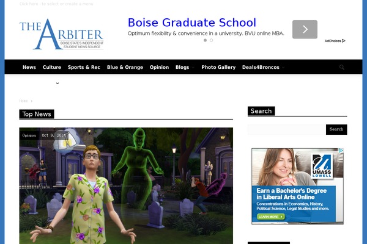
Task: Expand the Blogs dropdown menu
Action: click(185, 67)
